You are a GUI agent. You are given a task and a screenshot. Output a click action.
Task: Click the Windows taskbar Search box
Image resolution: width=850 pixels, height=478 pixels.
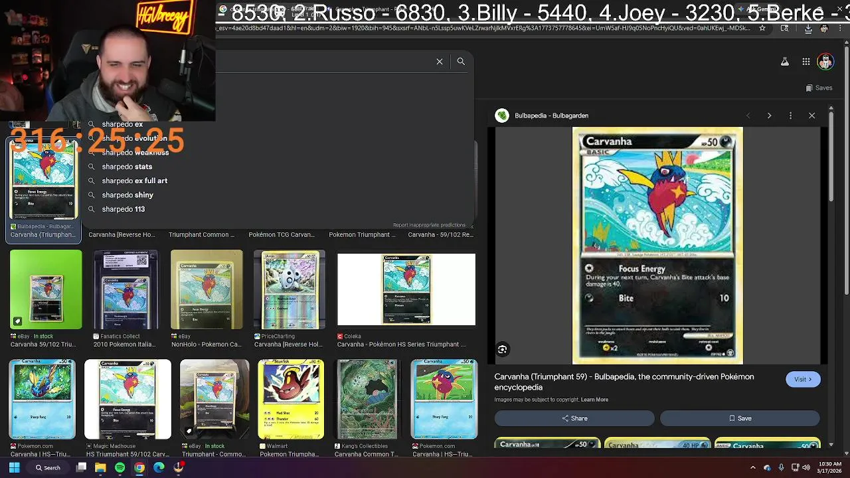(x=48, y=467)
